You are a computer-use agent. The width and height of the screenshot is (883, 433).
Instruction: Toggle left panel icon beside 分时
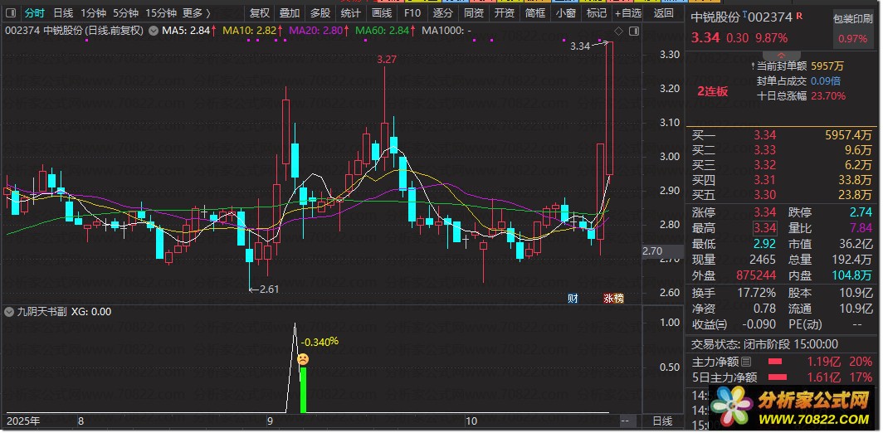10,12
